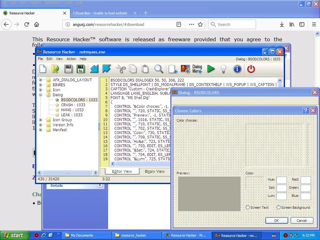Screen dimensions: 320x240
Task: Click the Dialog Menu add icon
Action: pos(197,69)
